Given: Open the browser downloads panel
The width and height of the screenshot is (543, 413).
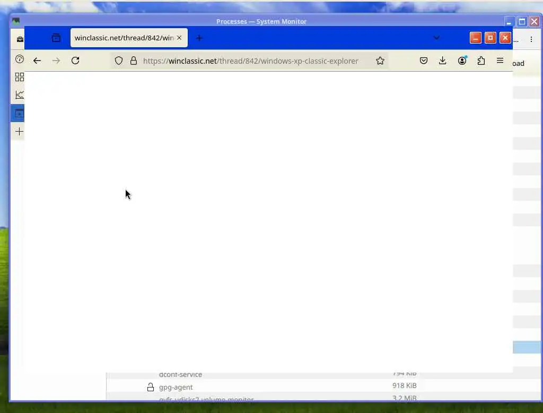Looking at the screenshot, I should (443, 61).
